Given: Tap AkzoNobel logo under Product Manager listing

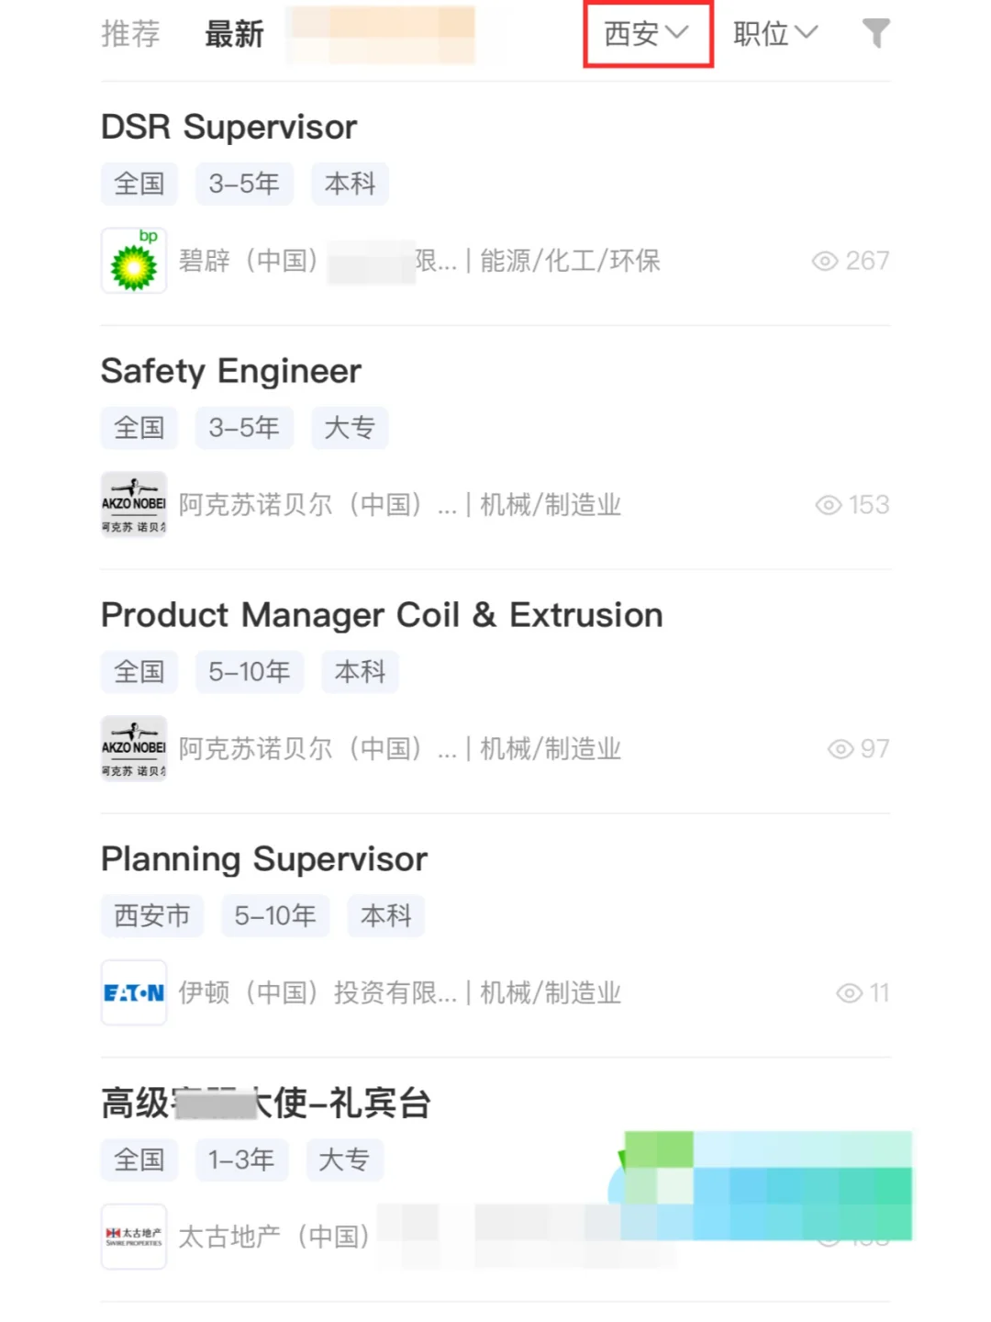Looking at the screenshot, I should pyautogui.click(x=134, y=748).
